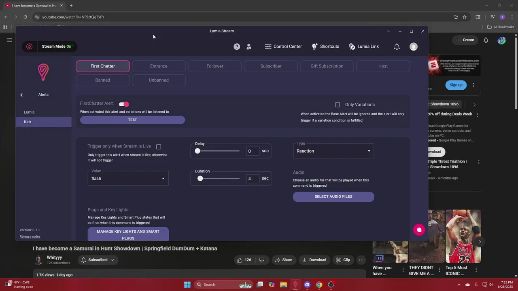Click the Clip button under the video
The image size is (518, 291).
[x=343, y=260]
